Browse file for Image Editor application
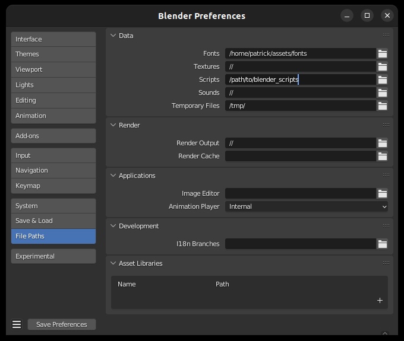This screenshot has width=404, height=341. 383,193
